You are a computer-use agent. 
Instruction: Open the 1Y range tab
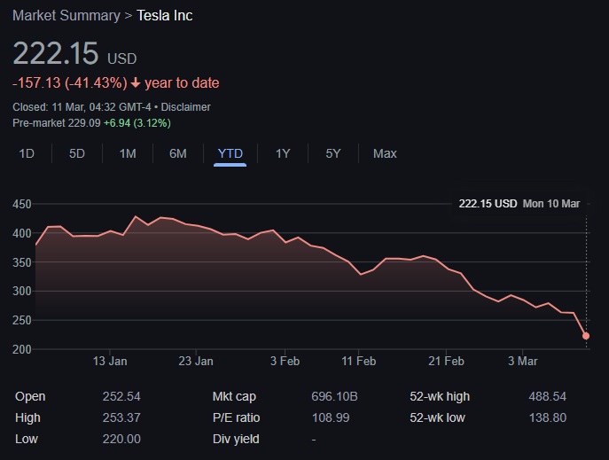(283, 153)
